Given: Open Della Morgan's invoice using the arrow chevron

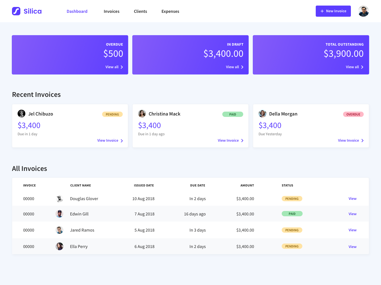Looking at the screenshot, I should pos(362,140).
